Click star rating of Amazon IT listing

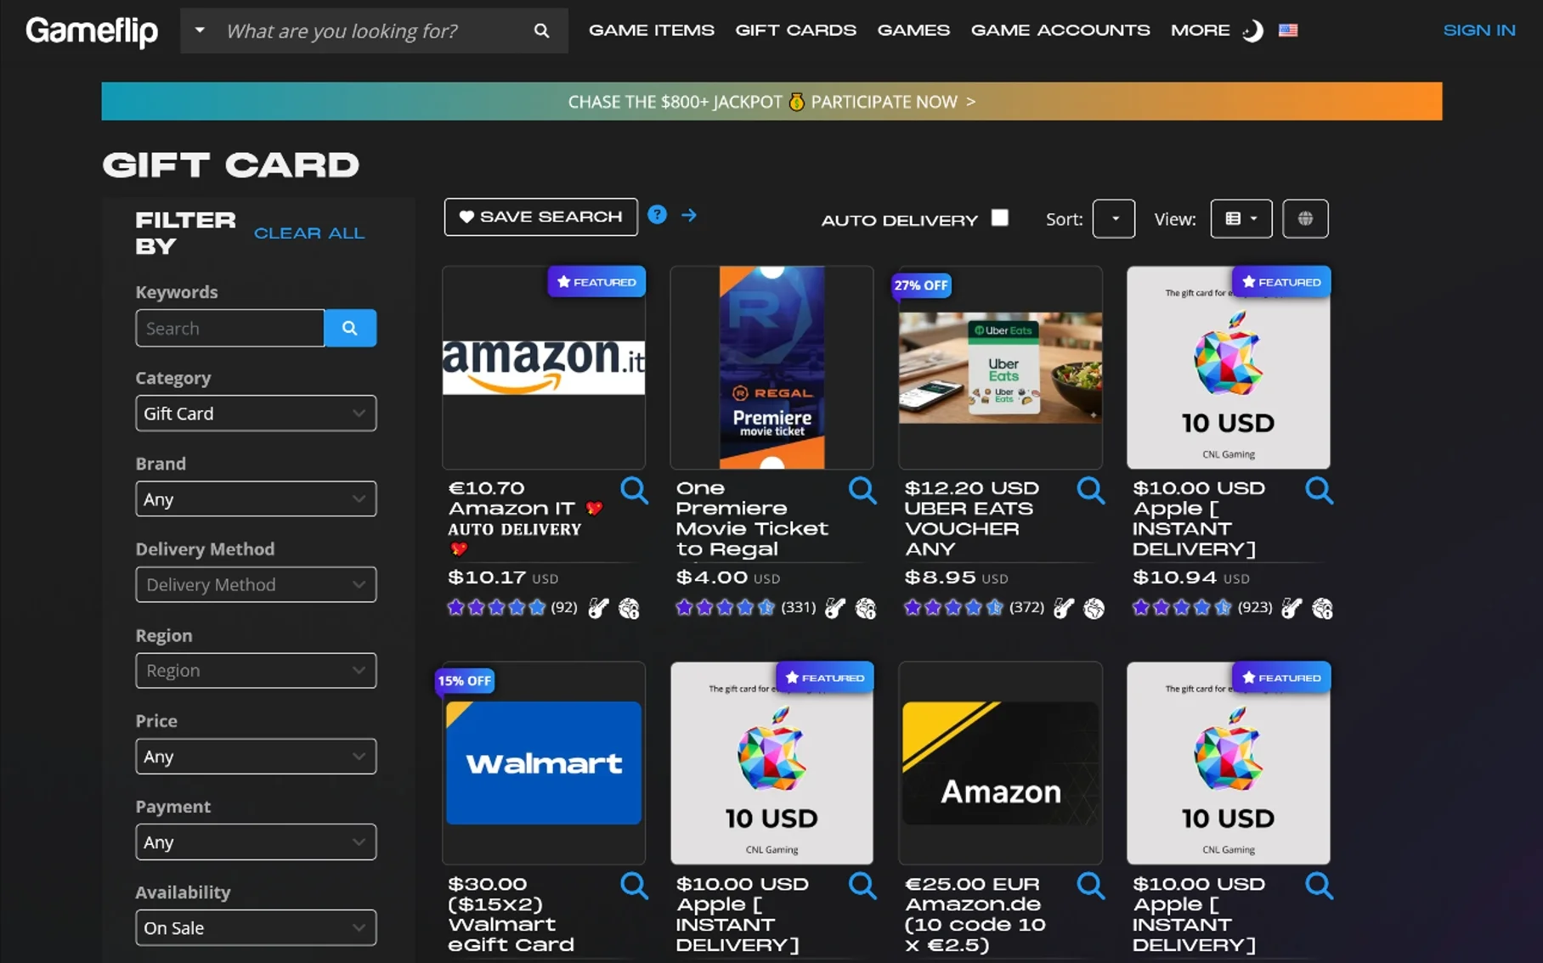(497, 607)
